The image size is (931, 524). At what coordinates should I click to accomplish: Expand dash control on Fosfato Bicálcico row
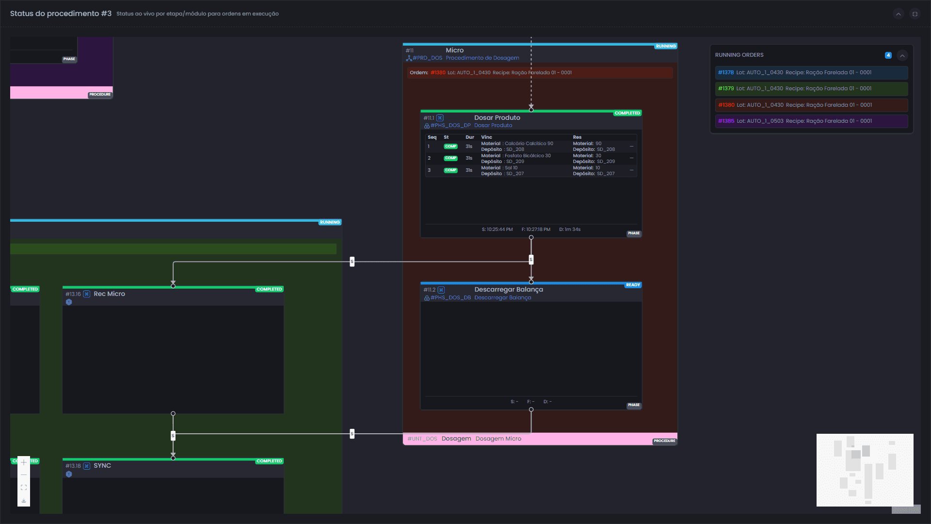631,158
